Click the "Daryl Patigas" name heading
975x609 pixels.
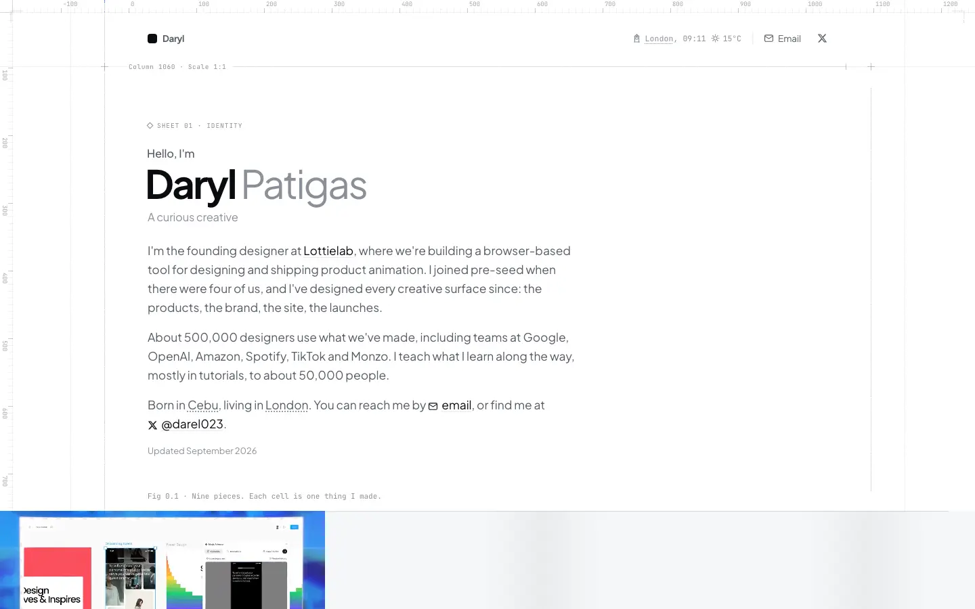257,185
